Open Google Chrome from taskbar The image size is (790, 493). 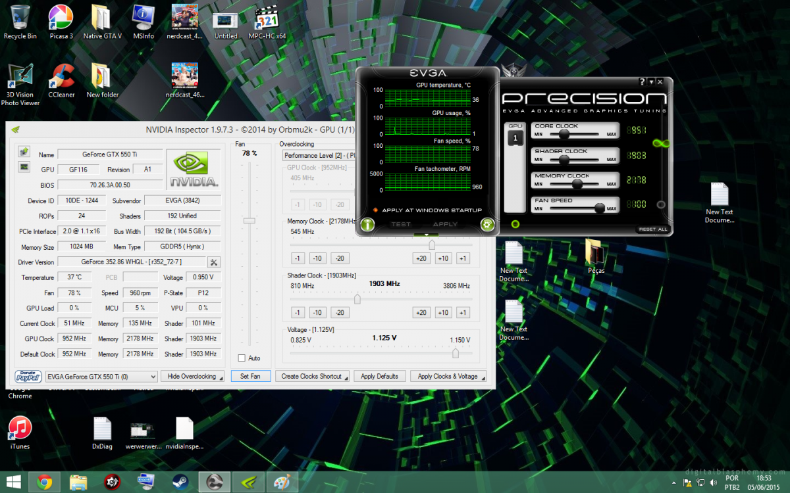pos(45,482)
